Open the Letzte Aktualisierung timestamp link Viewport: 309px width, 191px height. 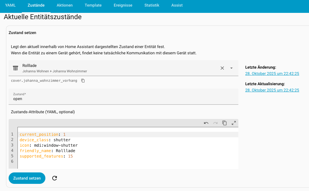tap(272, 90)
